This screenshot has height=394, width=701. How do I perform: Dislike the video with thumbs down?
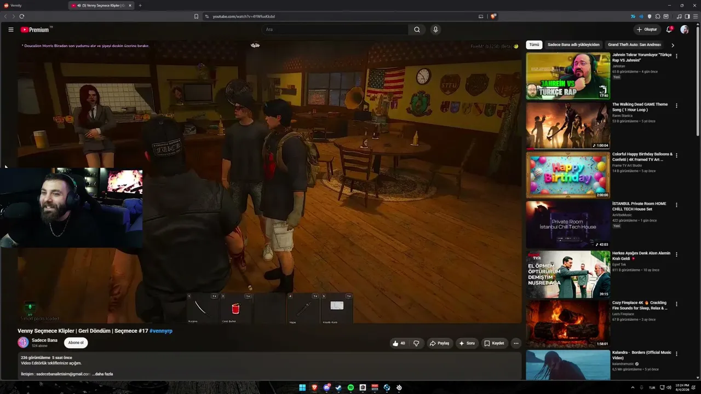(416, 343)
